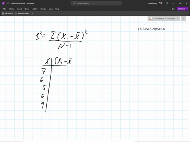Image resolution: width=190 pixels, height=142 pixels.
Task: Open the Ink Styles dropdown
Action: click(8, 13)
